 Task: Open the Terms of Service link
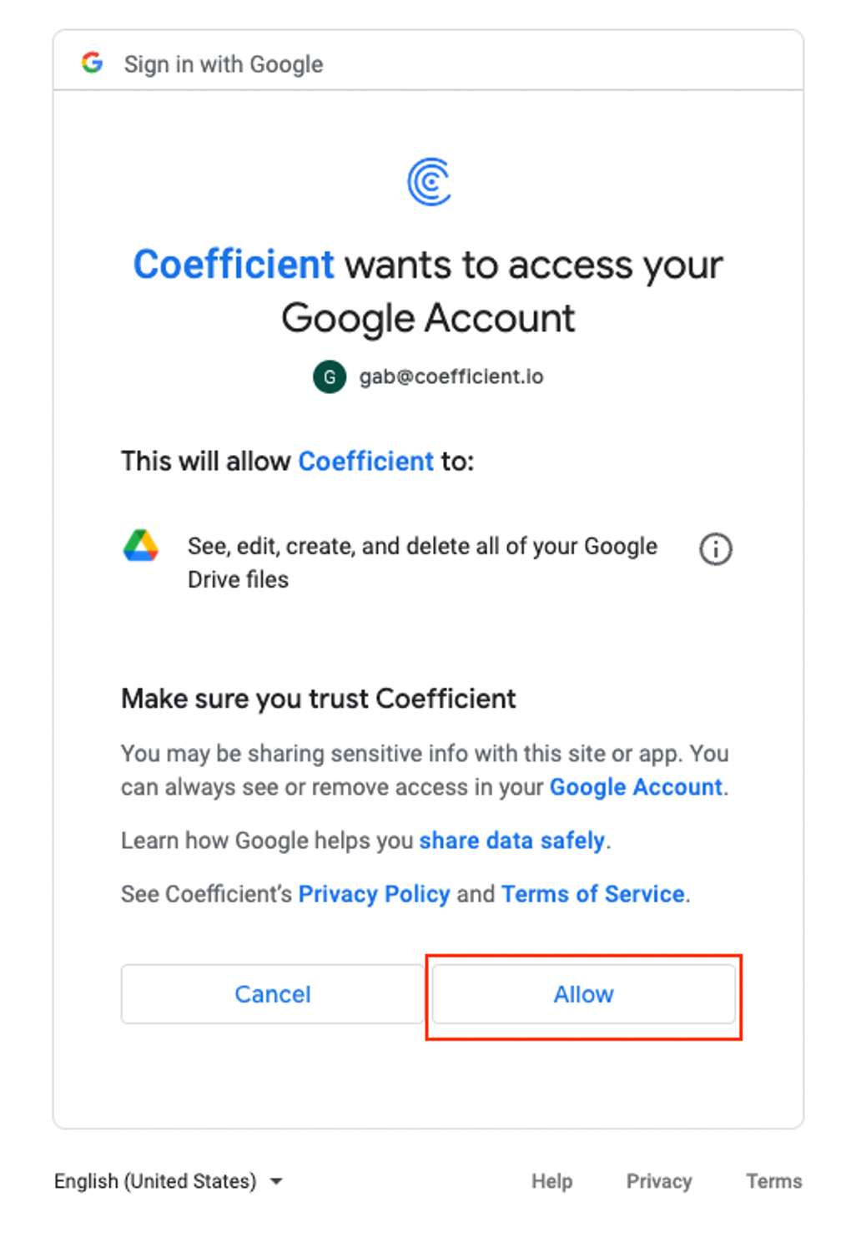(593, 894)
